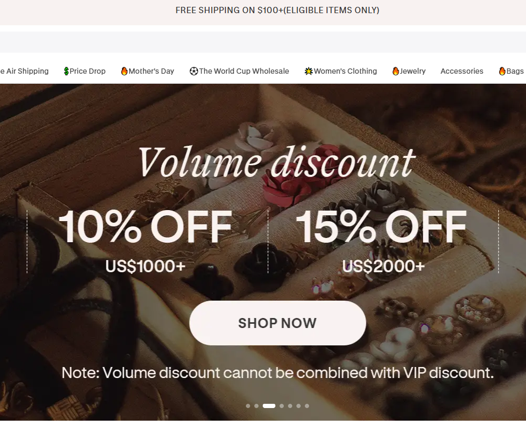Jump to the first carousel slide dot
The width and height of the screenshot is (526, 447).
(248, 406)
